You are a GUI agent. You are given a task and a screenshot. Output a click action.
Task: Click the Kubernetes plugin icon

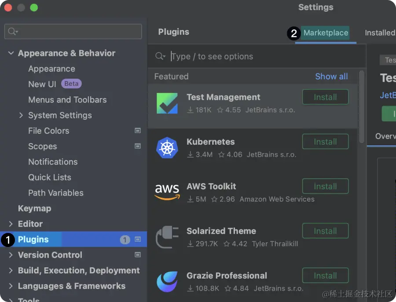(x=167, y=147)
